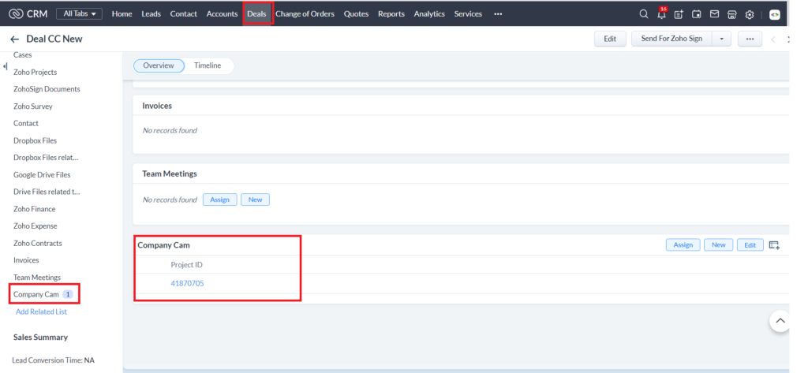Screen dimensions: 808x373
Task: Click Lead Conversion Time: NA text
Action: pyautogui.click(x=53, y=360)
